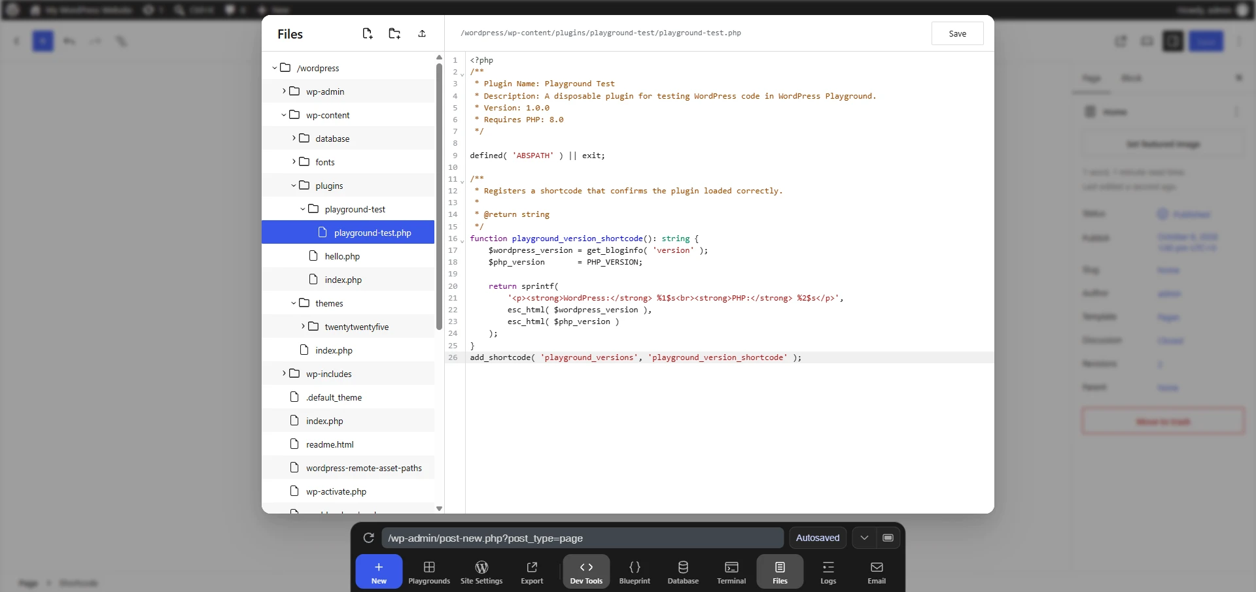Screen dimensions: 1256x592
Task: Click the Autosaved button
Action: point(818,538)
